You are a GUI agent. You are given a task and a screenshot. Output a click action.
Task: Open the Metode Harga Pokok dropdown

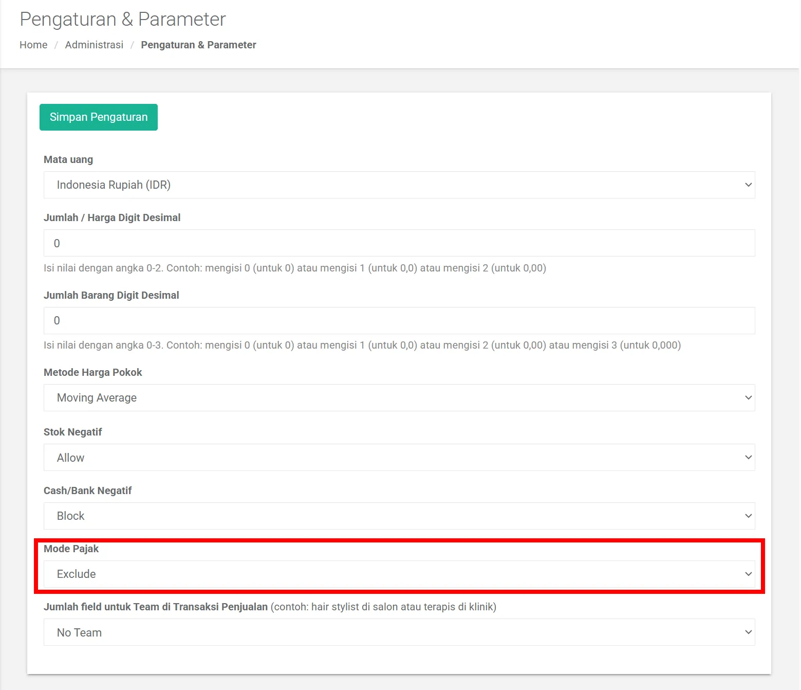[399, 398]
